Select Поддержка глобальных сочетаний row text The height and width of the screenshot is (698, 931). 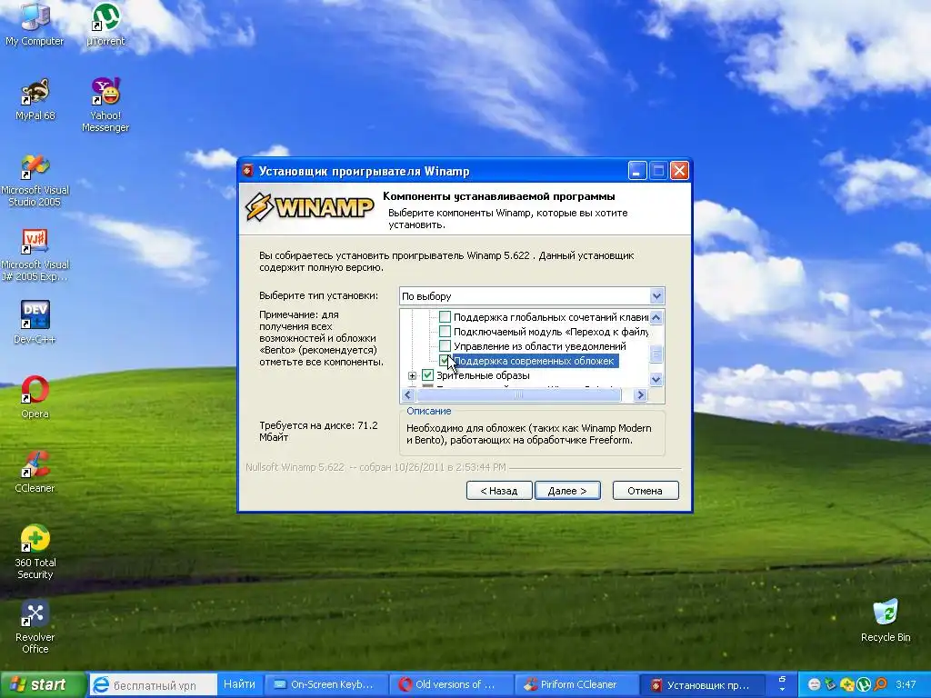click(551, 317)
